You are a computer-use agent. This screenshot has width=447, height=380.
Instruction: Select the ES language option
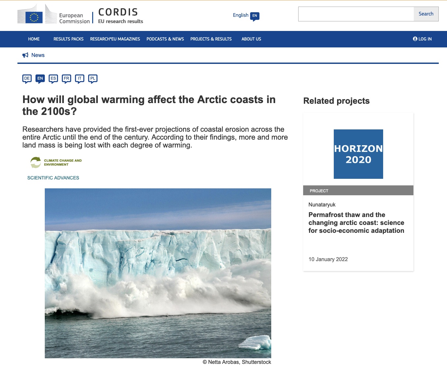click(x=53, y=78)
